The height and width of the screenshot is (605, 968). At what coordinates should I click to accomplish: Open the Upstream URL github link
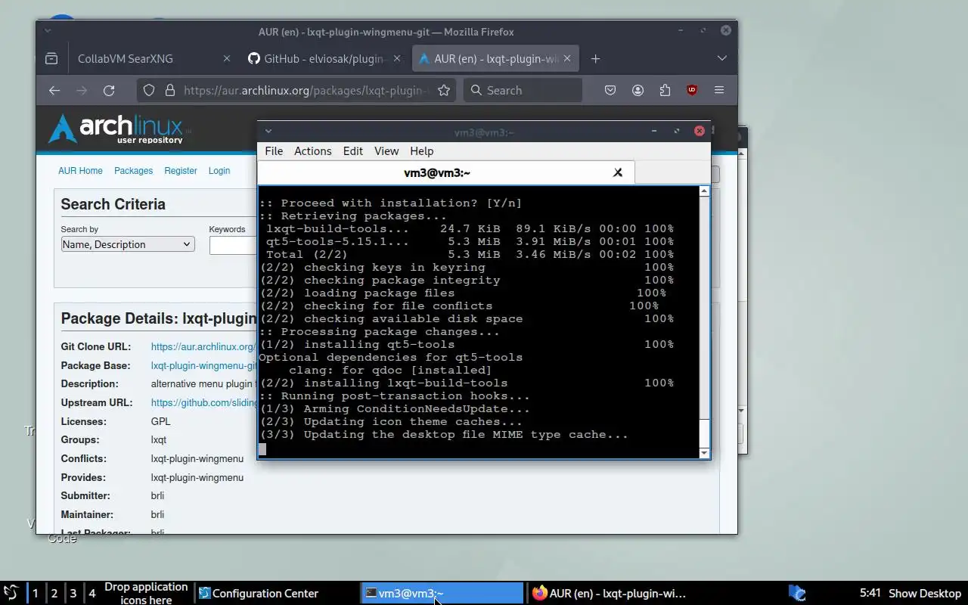click(204, 402)
